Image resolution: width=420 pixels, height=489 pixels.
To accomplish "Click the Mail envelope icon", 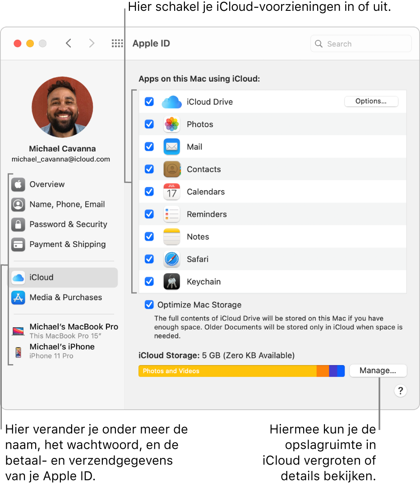I will [x=172, y=146].
